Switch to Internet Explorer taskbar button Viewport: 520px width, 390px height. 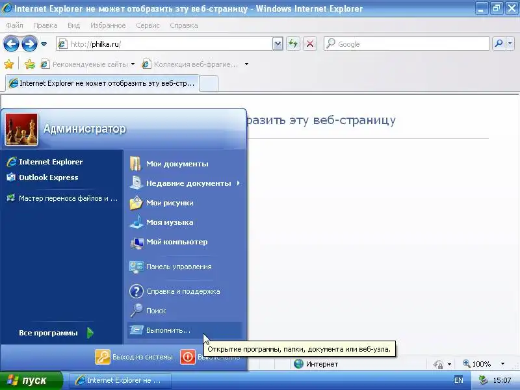[120, 380]
